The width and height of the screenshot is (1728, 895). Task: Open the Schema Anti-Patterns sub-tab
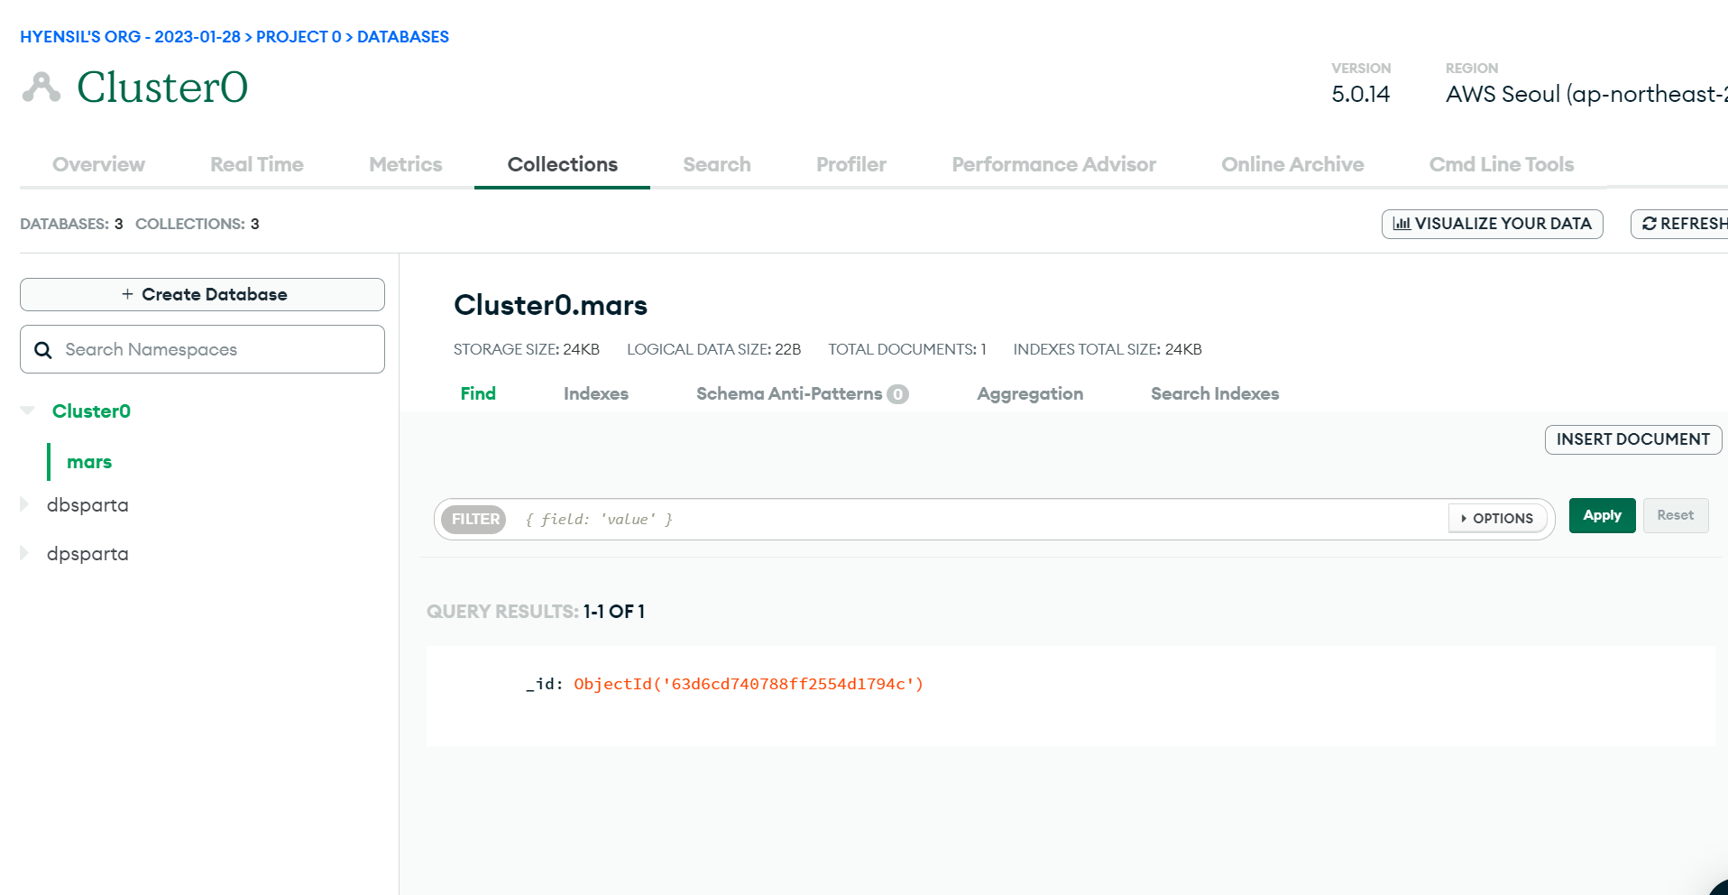click(803, 393)
